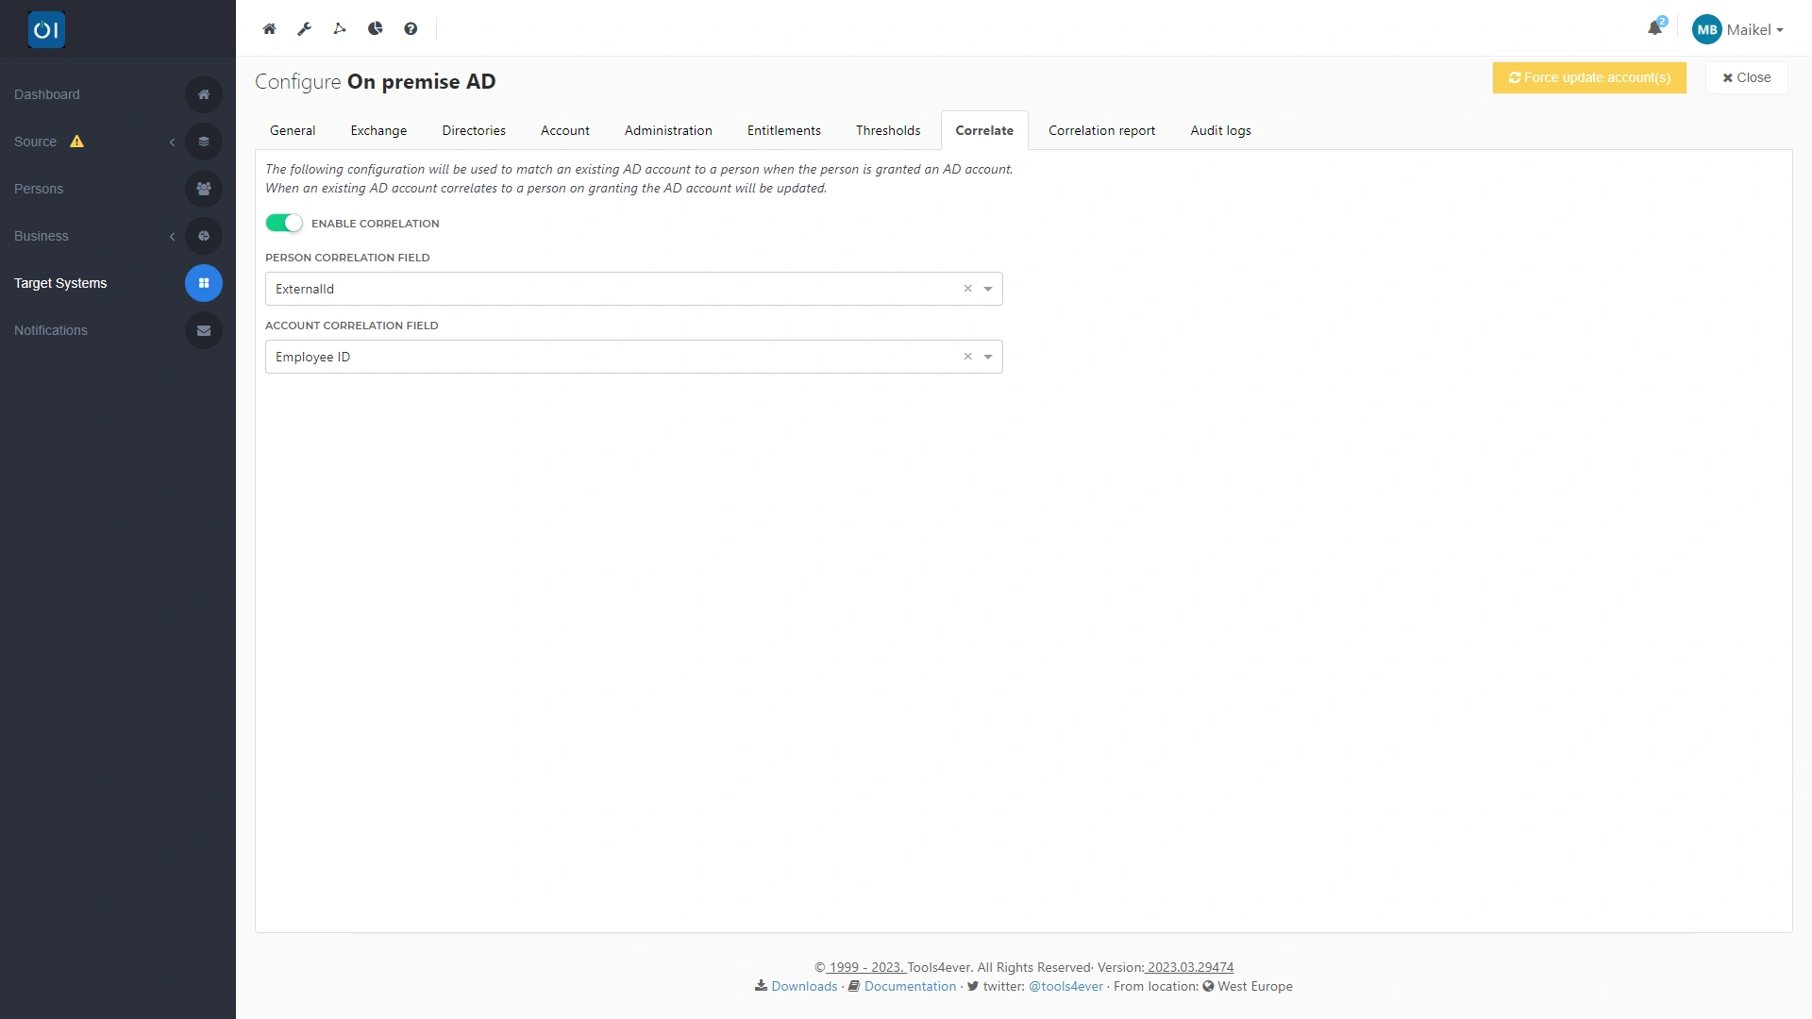The image size is (1812, 1019).
Task: Click the Employee ID field value
Action: 312,357
